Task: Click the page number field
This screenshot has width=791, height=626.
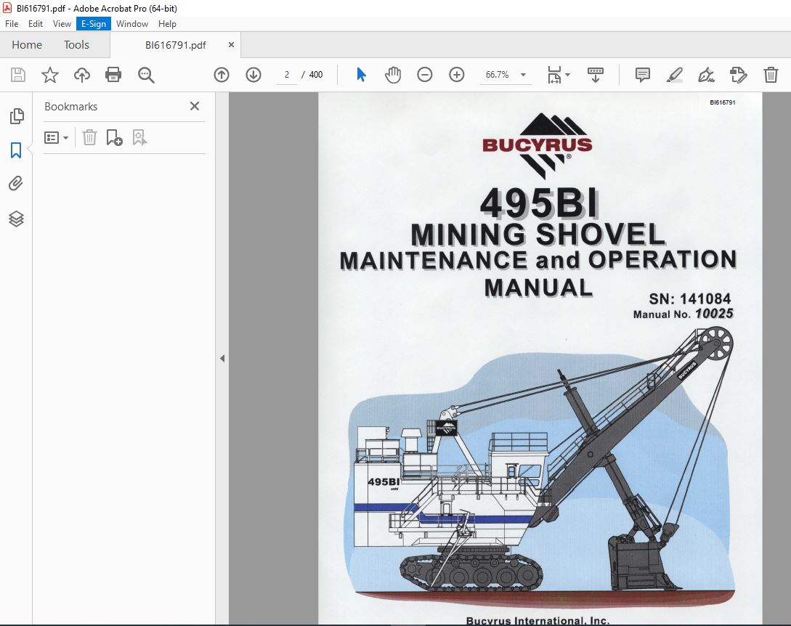Action: click(x=286, y=75)
